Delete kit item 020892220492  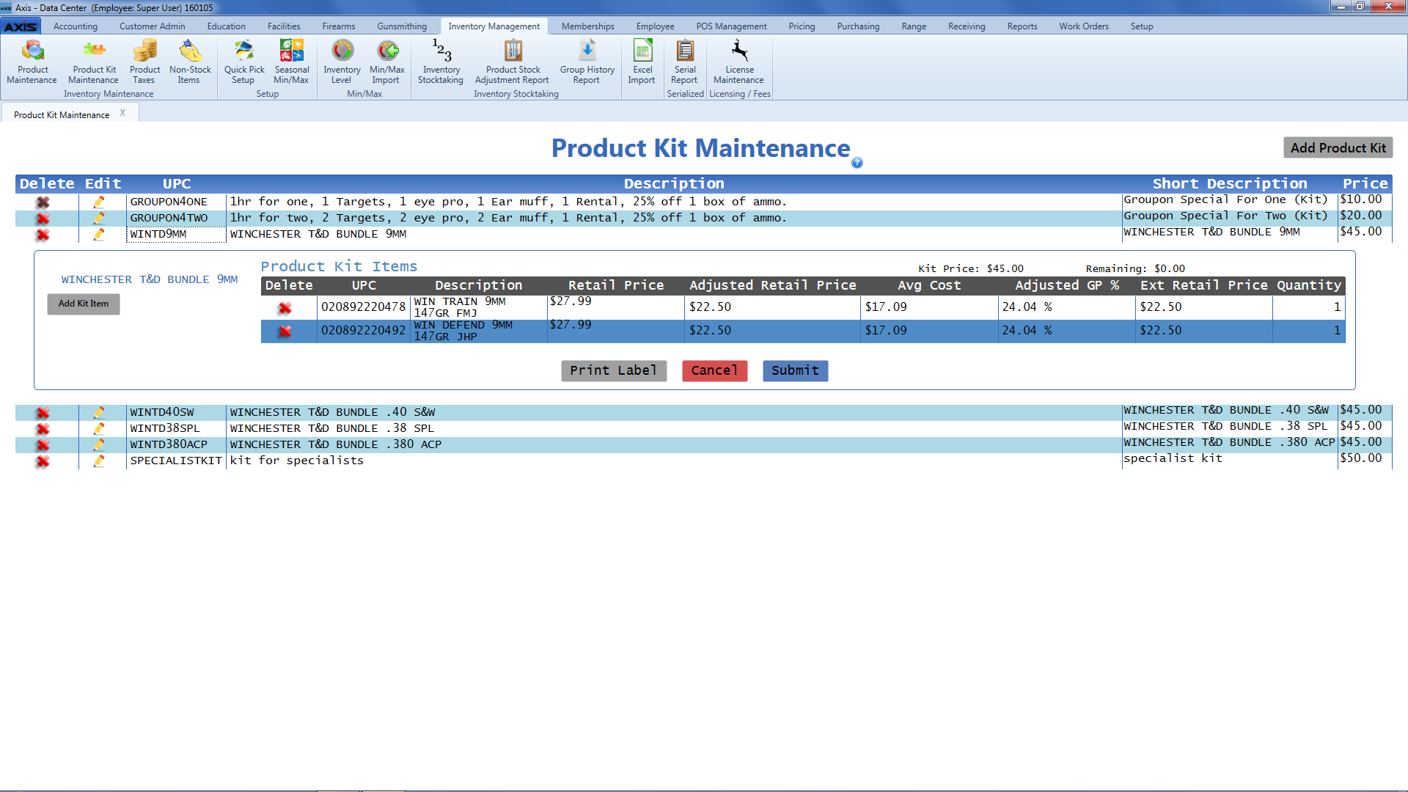tap(285, 331)
